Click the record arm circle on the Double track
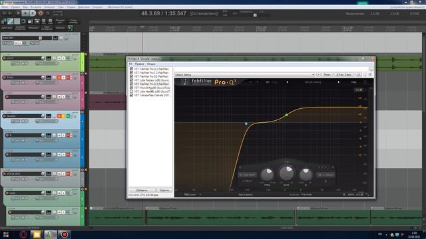426x239 pixels. click(x=5, y=116)
